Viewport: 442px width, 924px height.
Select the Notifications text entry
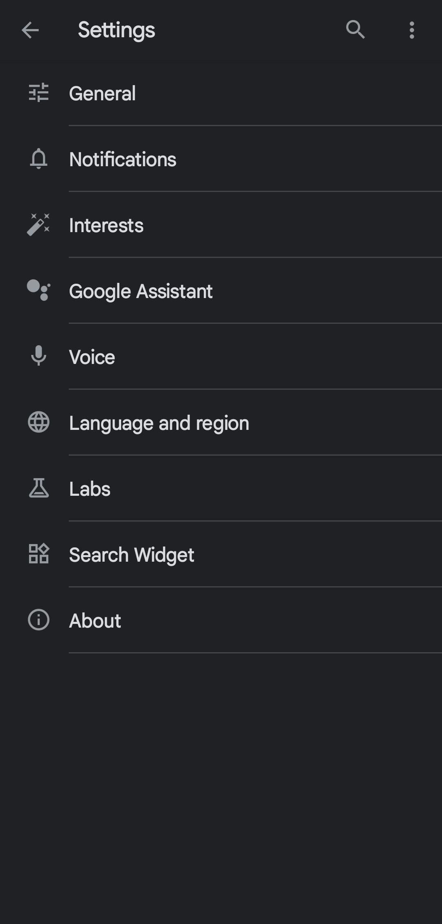point(123,160)
